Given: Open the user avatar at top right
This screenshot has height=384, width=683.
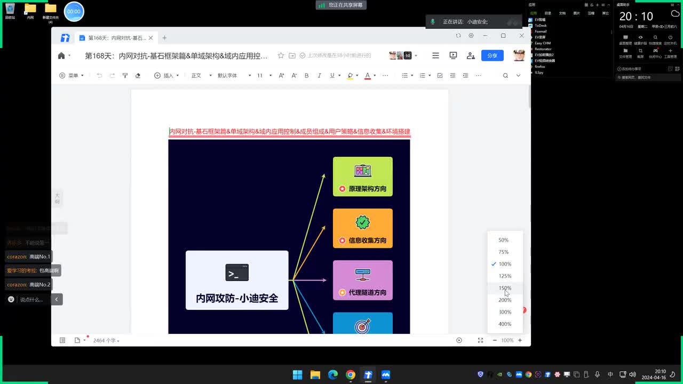Looking at the screenshot, I should [519, 55].
